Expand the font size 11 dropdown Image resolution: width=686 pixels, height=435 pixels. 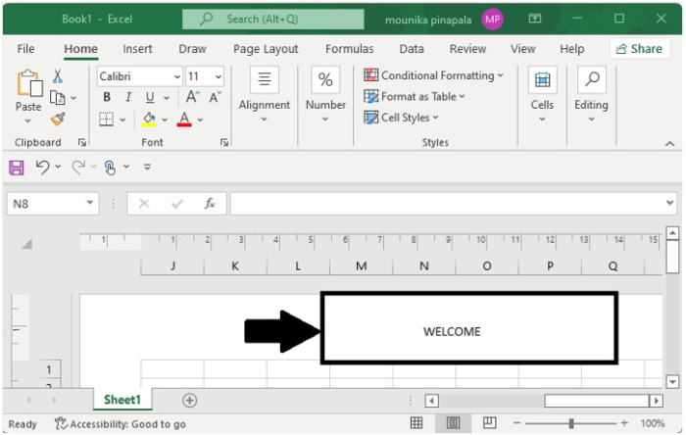click(x=219, y=77)
